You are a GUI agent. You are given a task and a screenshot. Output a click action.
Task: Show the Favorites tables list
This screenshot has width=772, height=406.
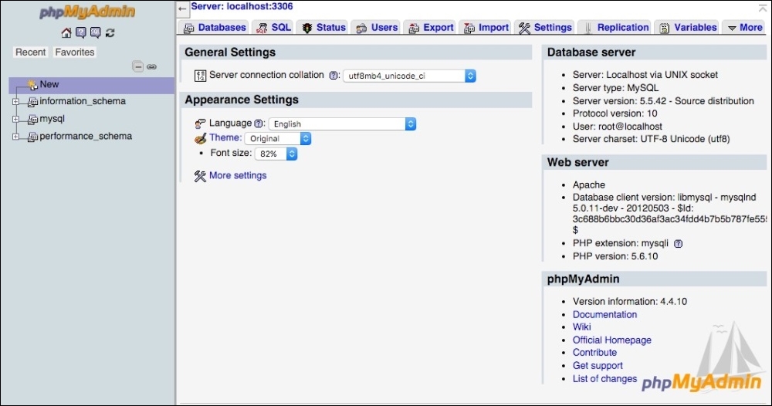74,52
